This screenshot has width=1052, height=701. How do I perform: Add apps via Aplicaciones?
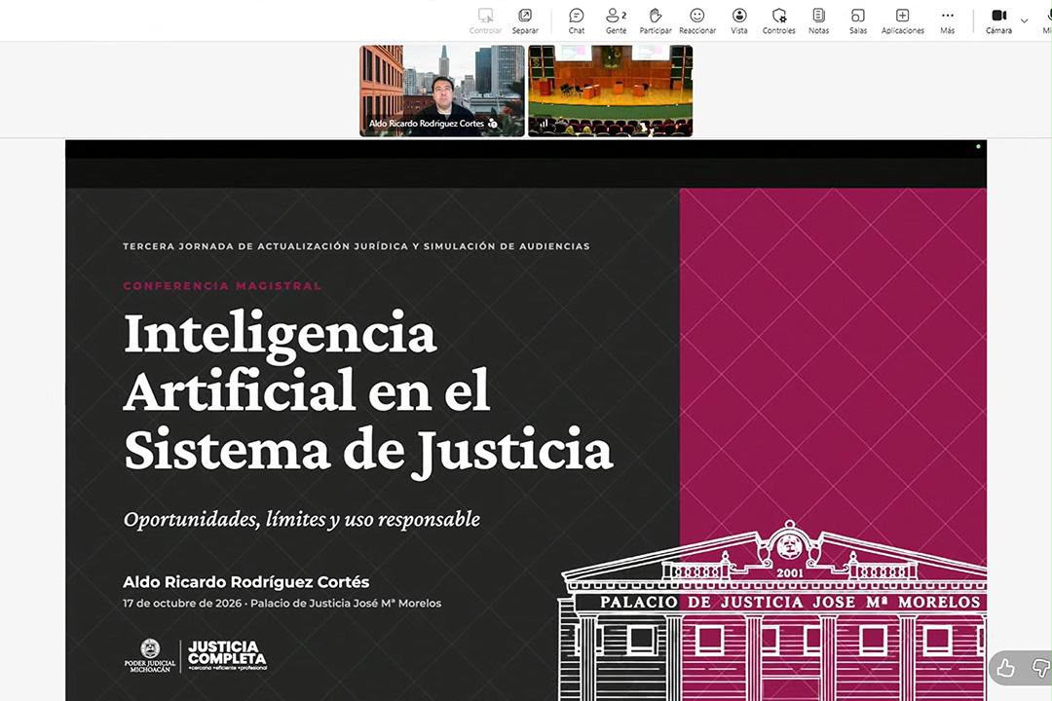click(x=902, y=20)
